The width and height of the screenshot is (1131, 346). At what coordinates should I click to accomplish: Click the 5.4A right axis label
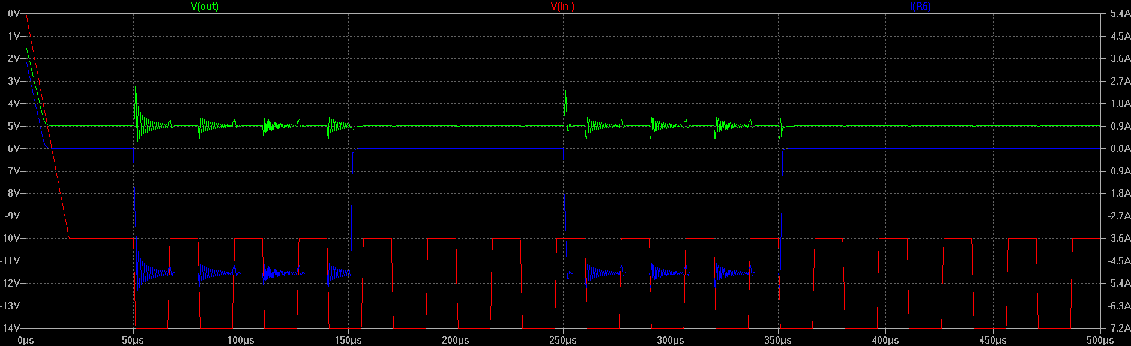pos(1120,13)
